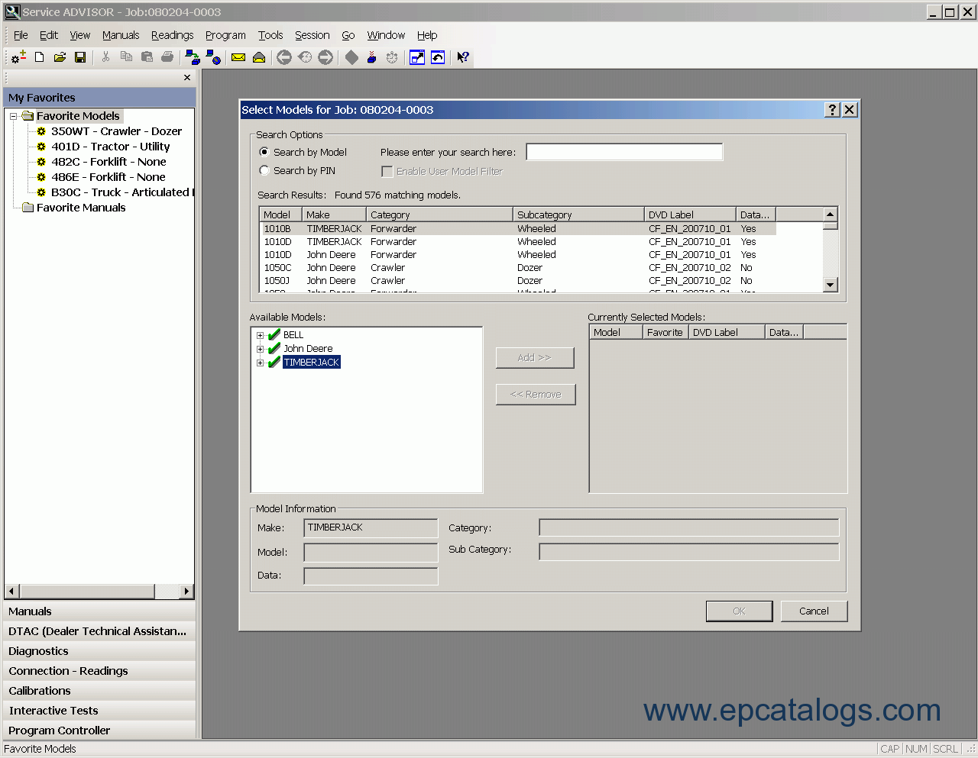Click the connect to machine computer icon
This screenshot has height=758, width=978.
tap(193, 57)
